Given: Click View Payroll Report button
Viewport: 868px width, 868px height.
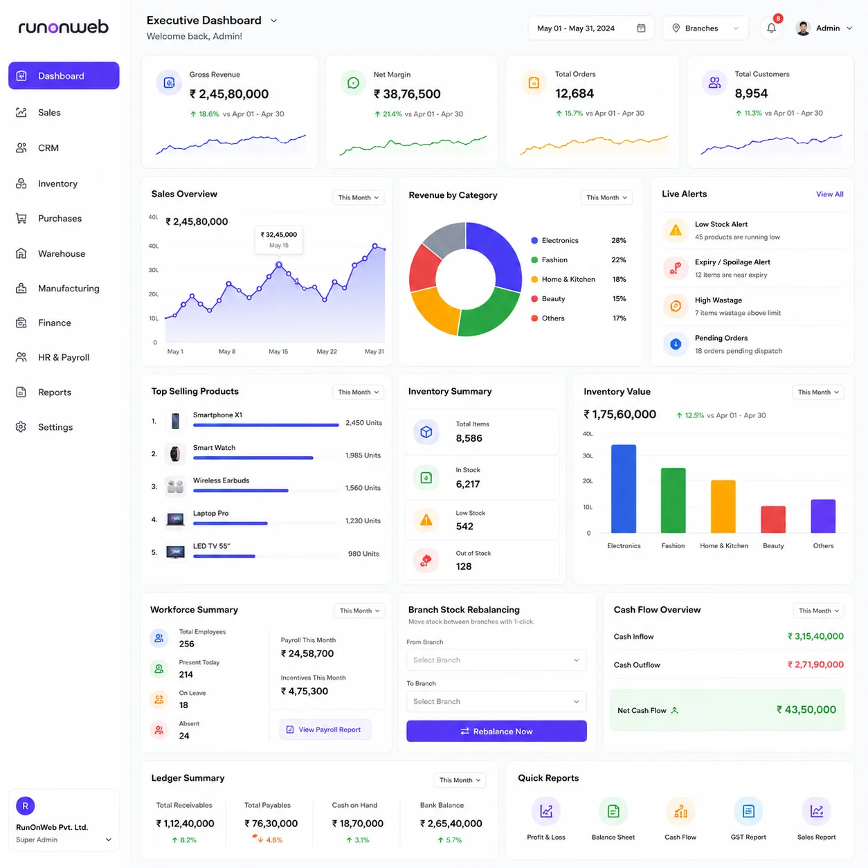Looking at the screenshot, I should click(x=325, y=730).
